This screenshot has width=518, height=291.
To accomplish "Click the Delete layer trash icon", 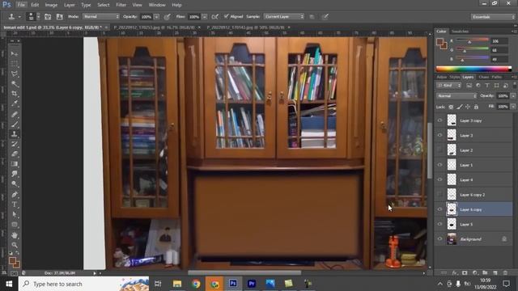I will [x=505, y=273].
